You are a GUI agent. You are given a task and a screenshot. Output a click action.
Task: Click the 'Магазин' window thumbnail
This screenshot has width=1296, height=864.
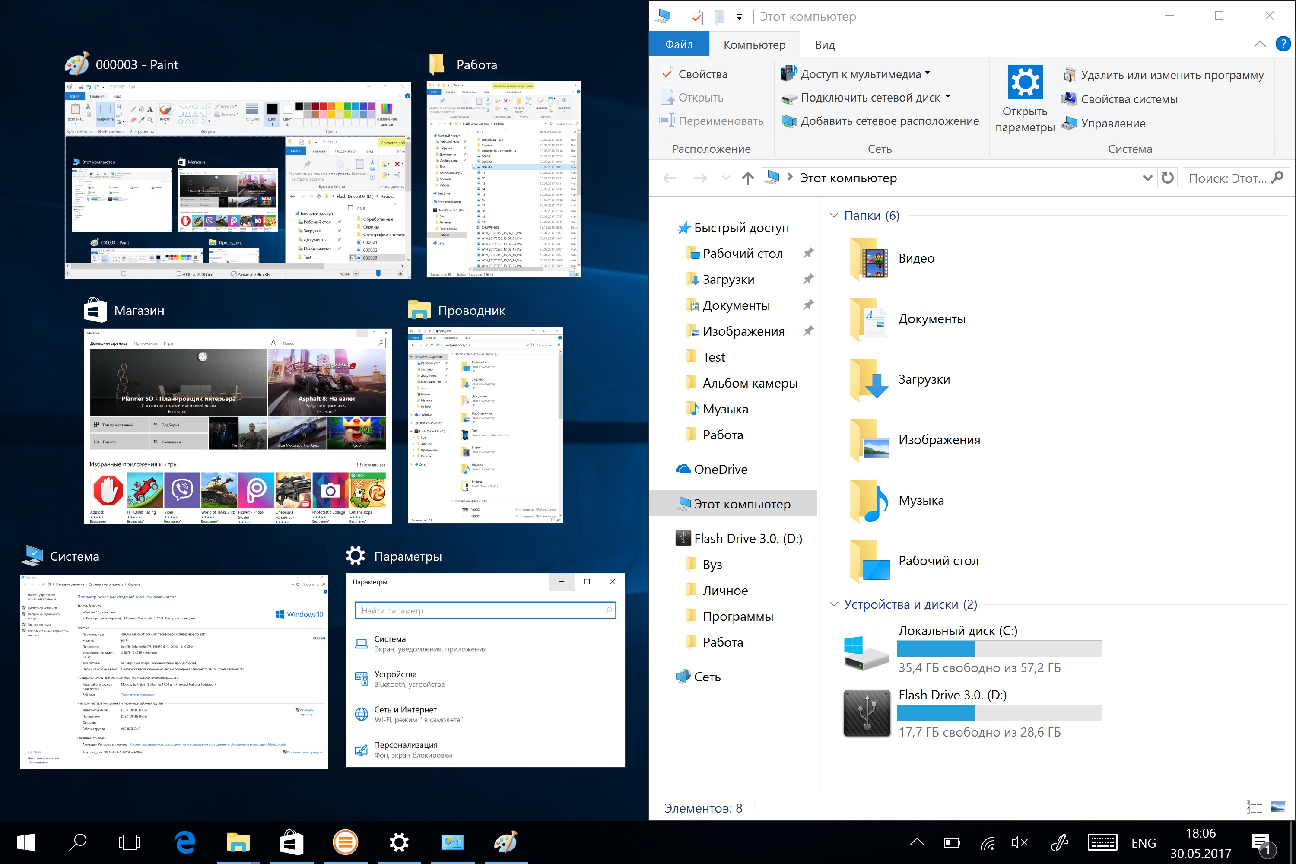click(238, 426)
